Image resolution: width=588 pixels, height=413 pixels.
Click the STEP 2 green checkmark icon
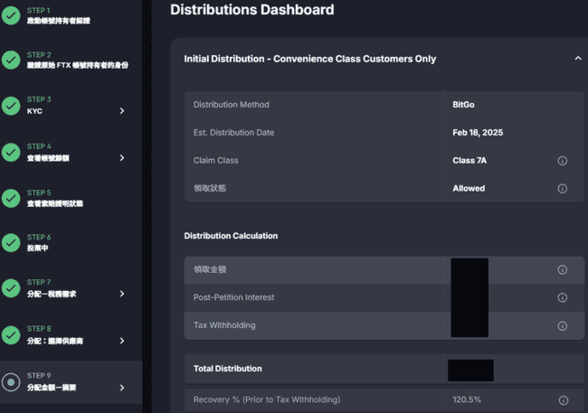(x=11, y=60)
